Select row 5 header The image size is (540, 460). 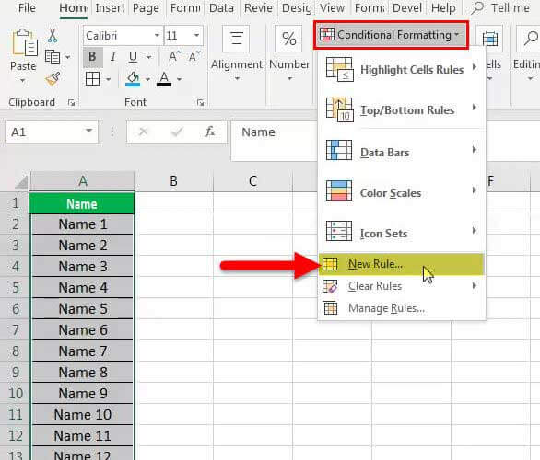[x=16, y=288]
